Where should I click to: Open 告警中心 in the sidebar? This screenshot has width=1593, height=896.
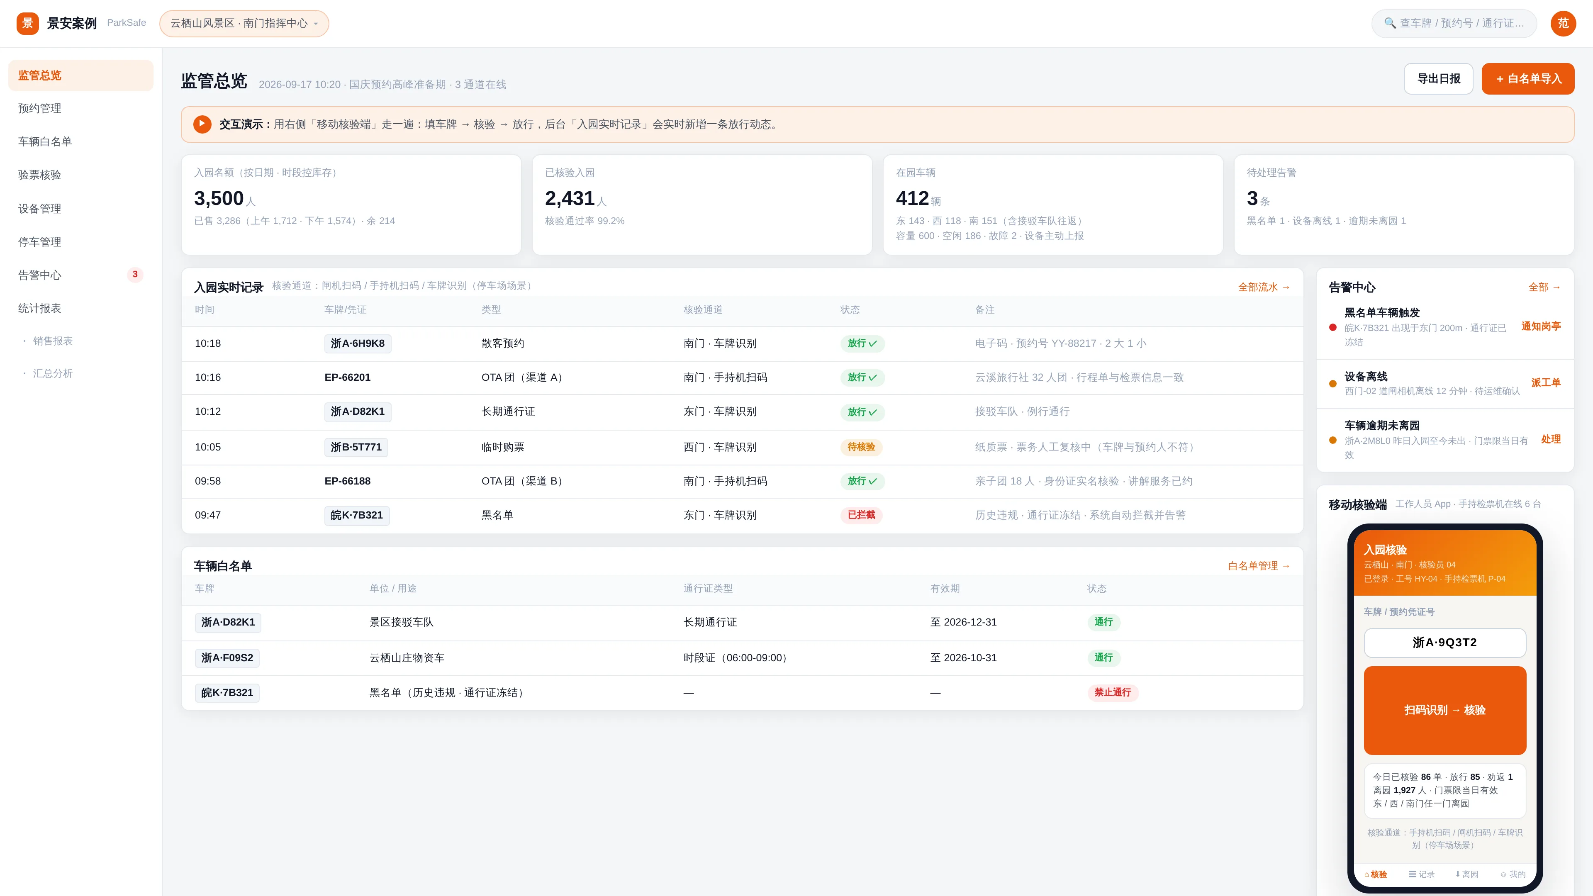click(81, 276)
